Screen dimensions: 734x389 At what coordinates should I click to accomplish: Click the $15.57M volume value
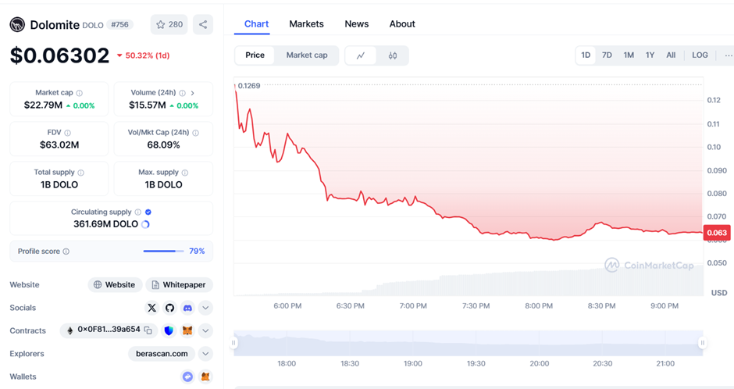[148, 105]
